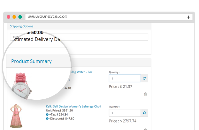
Task: Refresh quantity for the watch item
Action: pos(144,78)
